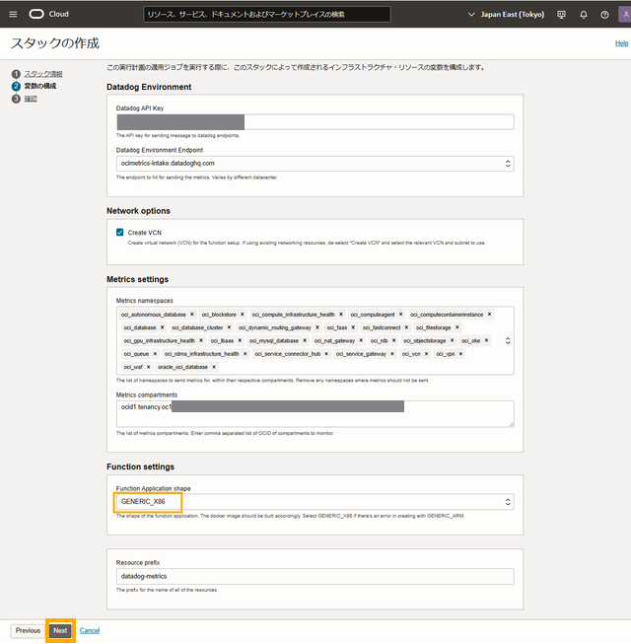Remove the oci_database_cluster namespace chip
The width and height of the screenshot is (631, 644).
[229, 327]
